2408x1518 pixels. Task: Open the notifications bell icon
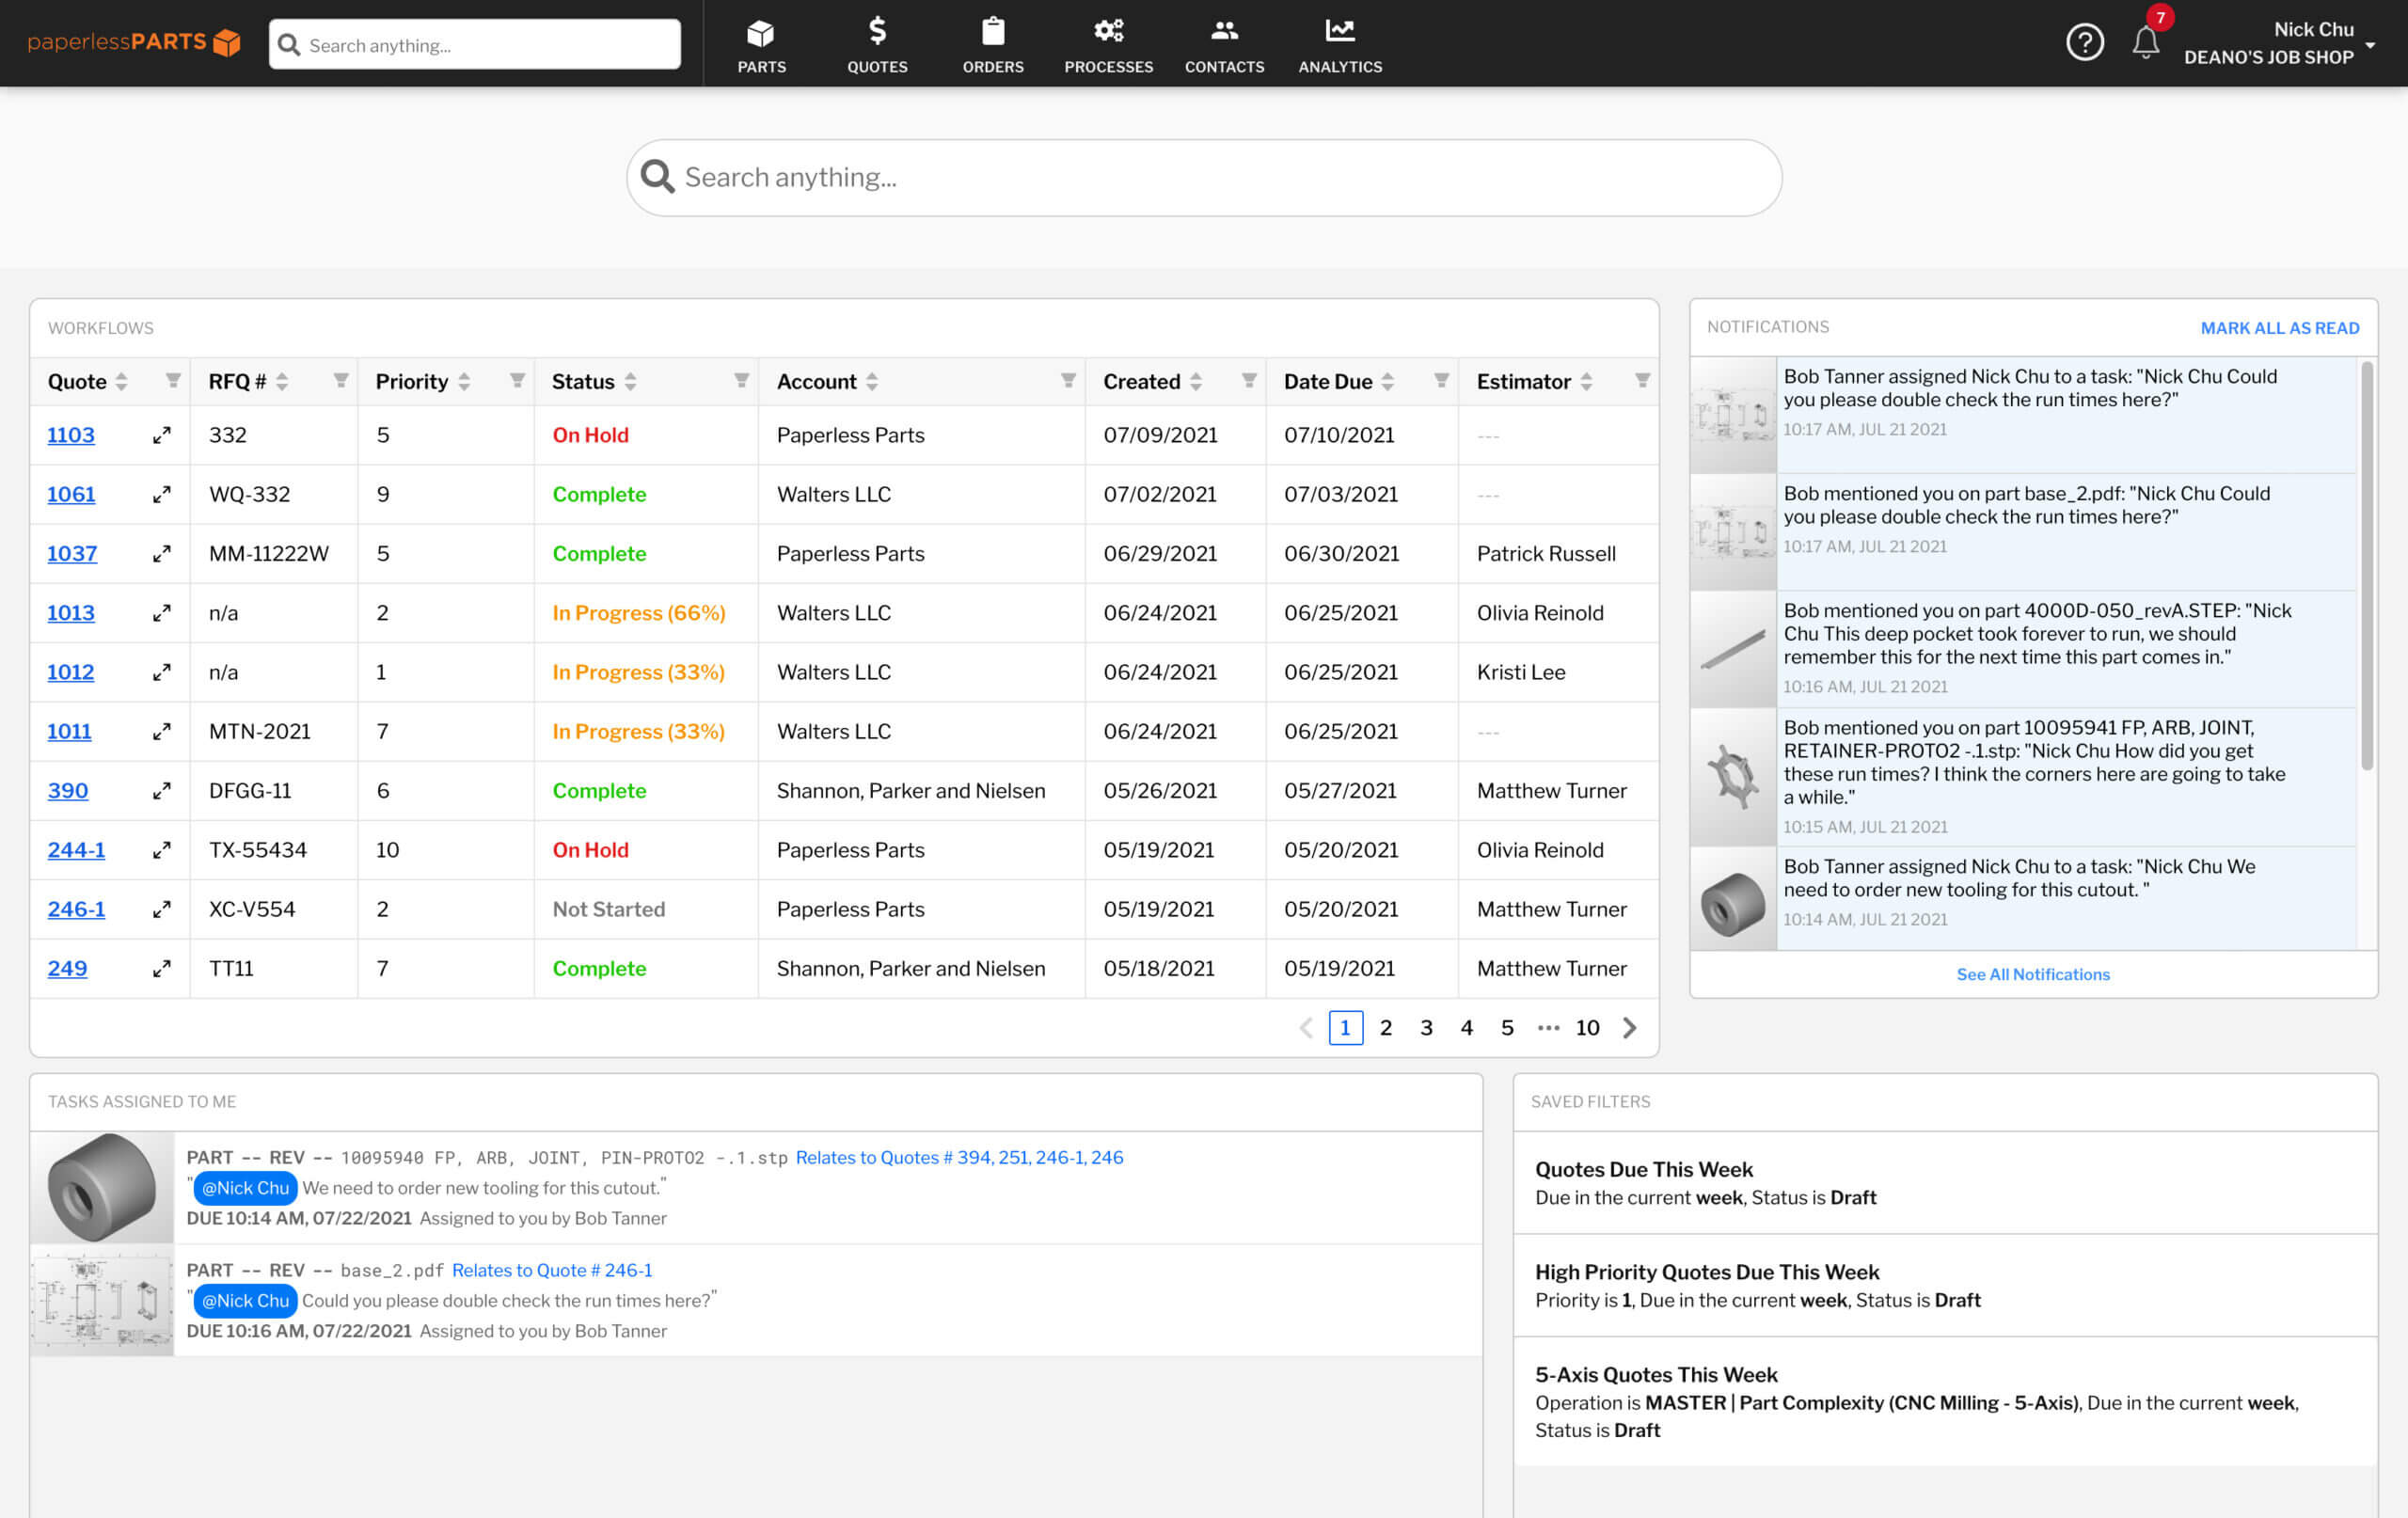coord(2145,42)
